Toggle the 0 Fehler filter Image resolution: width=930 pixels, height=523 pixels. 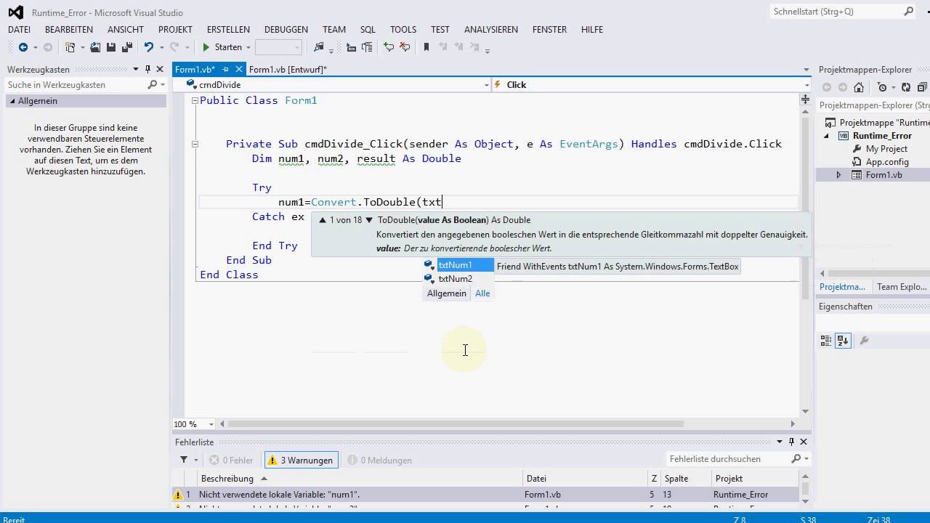click(x=231, y=460)
